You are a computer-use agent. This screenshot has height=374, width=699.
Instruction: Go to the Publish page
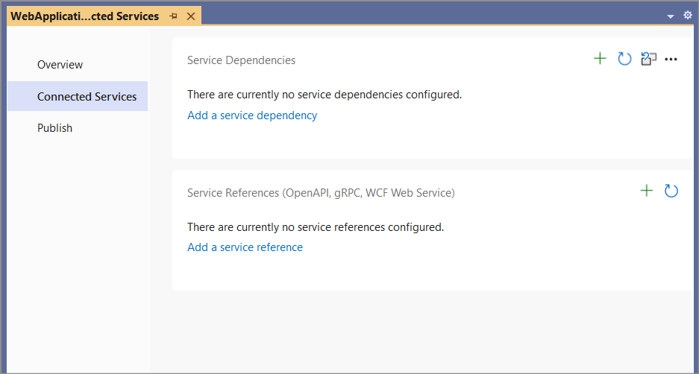(54, 128)
